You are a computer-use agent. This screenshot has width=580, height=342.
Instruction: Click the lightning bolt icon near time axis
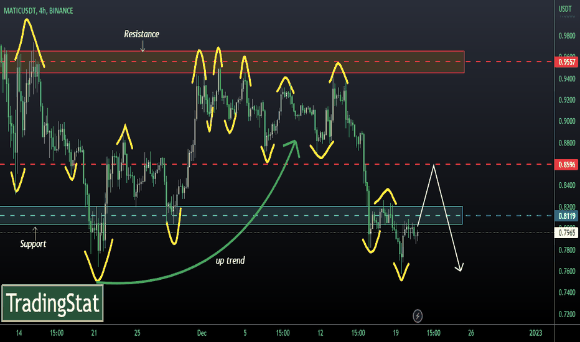click(418, 316)
